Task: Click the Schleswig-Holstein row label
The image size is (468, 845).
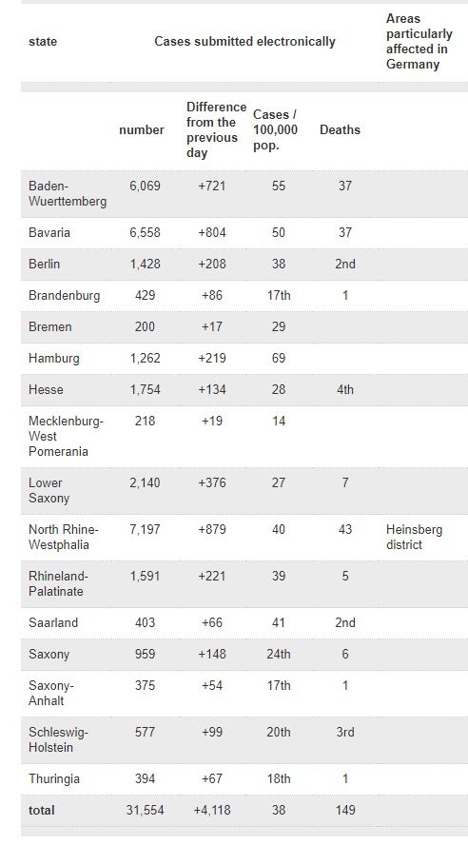Action: point(58,740)
